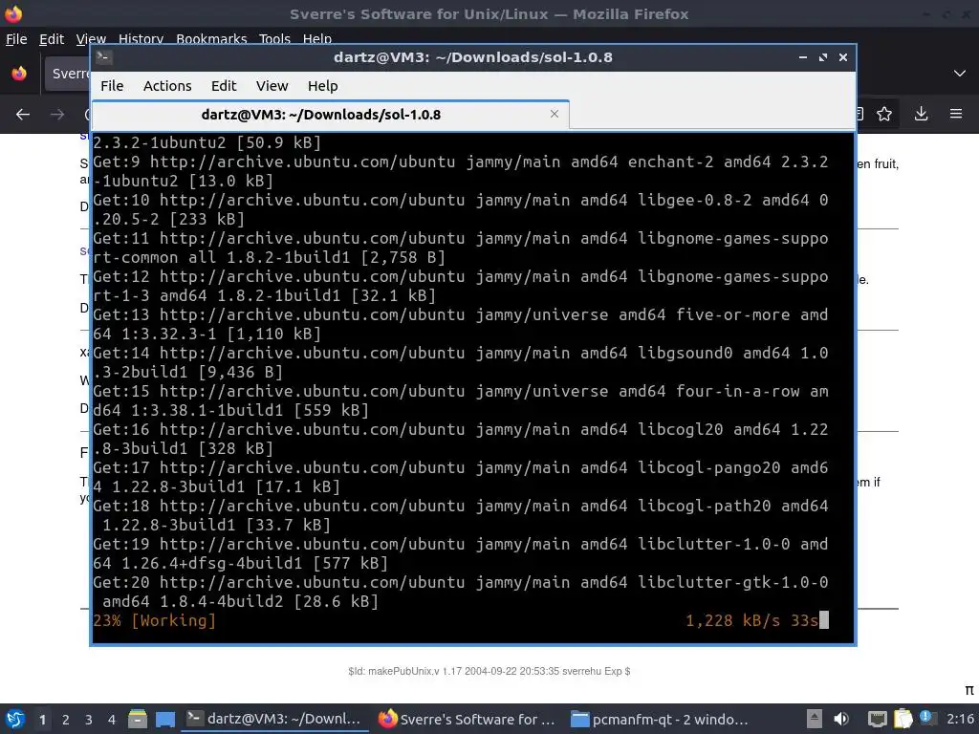Open the terminal File menu

[113, 85]
